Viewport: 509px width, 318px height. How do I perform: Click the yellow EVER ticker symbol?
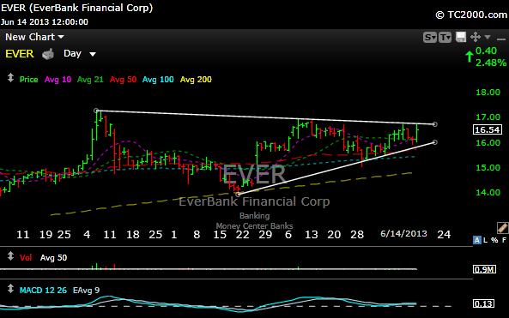(x=20, y=54)
